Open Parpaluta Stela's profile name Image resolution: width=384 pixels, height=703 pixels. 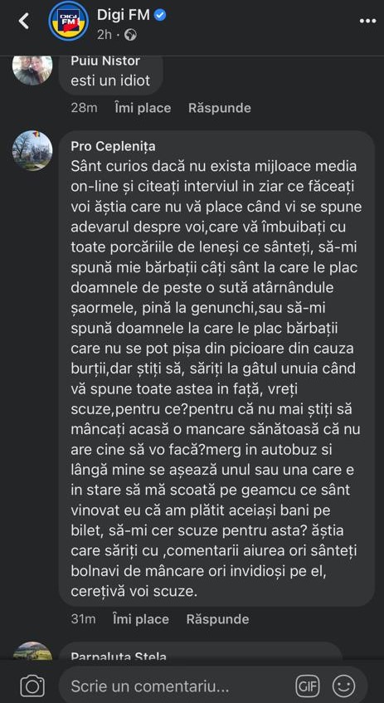pos(119,657)
